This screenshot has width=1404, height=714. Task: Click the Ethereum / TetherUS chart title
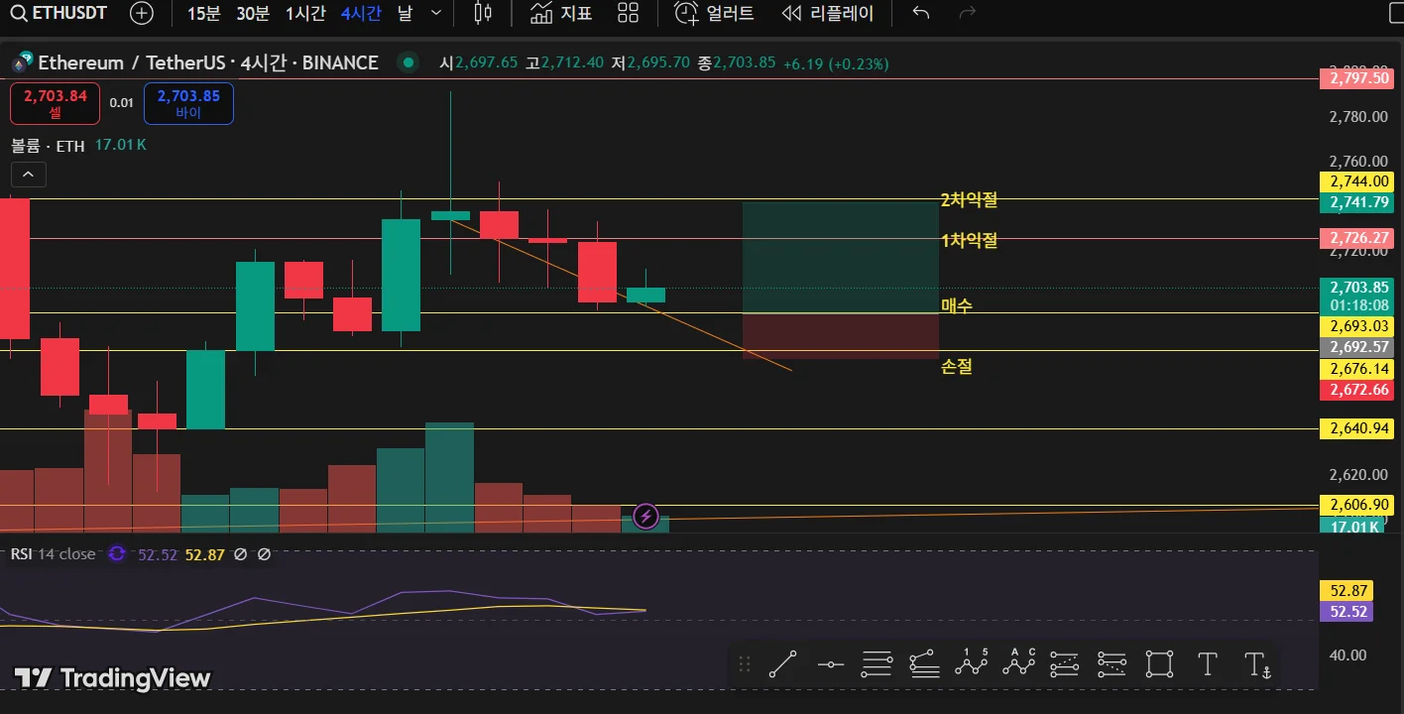[208, 62]
